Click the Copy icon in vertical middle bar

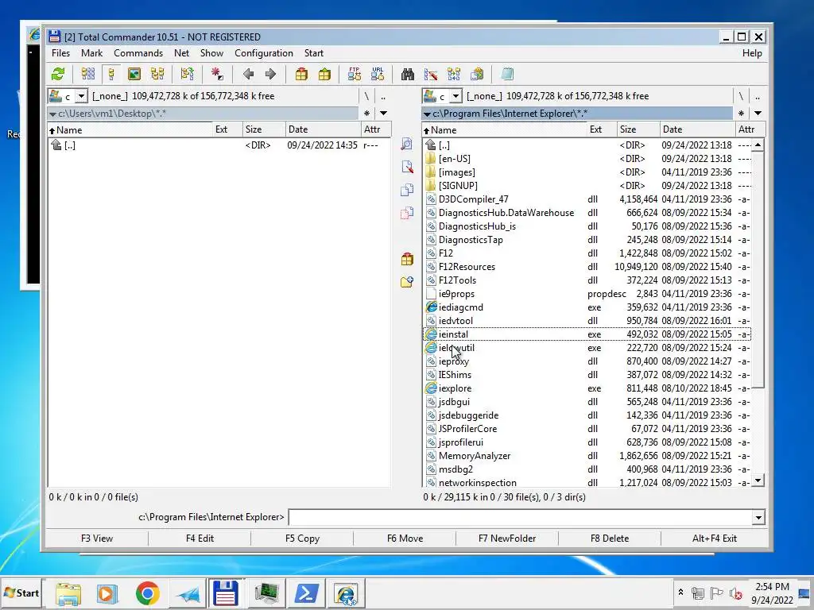(406, 190)
